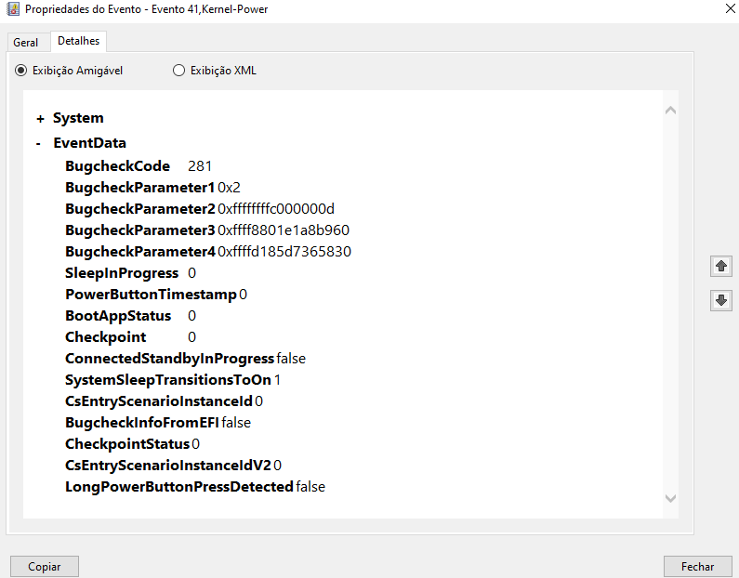The width and height of the screenshot is (739, 578).
Task: Expand the System node
Action: 41,119
